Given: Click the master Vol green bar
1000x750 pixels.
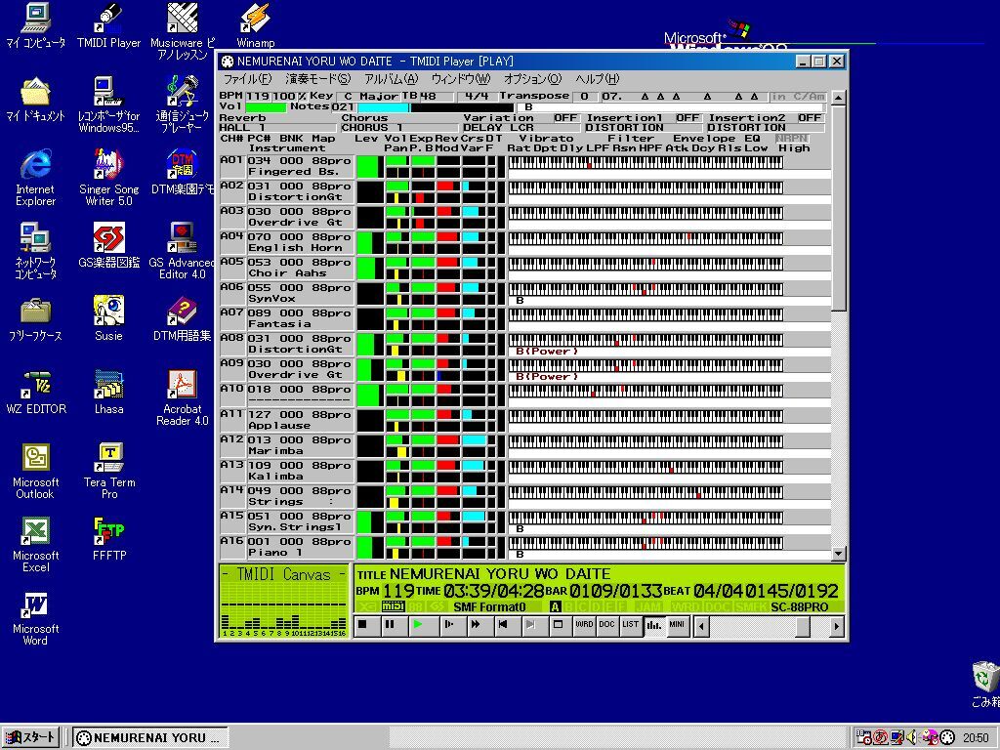Looking at the screenshot, I should (x=266, y=107).
